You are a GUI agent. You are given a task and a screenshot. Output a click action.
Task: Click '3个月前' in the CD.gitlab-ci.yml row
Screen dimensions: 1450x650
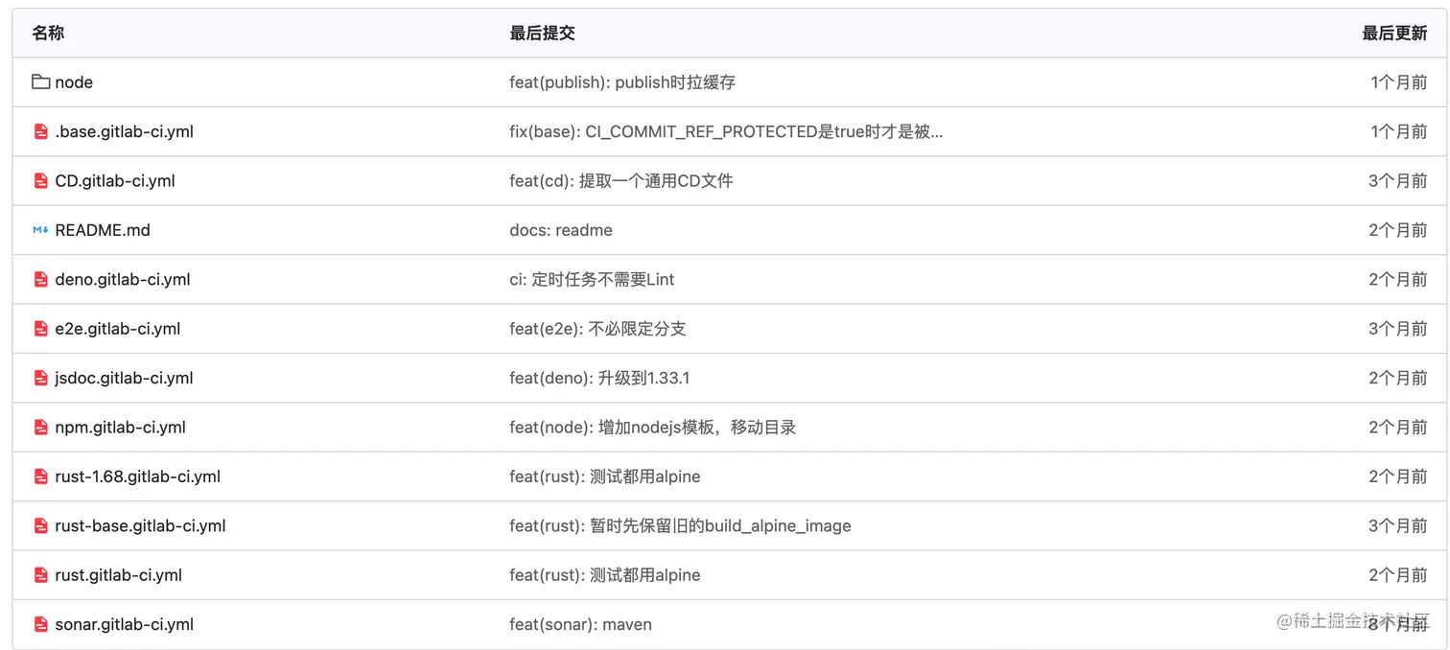click(x=1398, y=181)
